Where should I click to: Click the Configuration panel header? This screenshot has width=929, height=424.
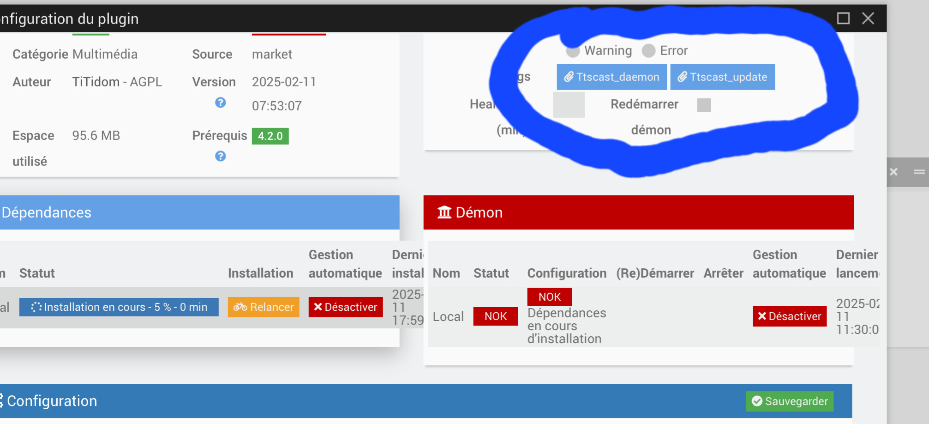[x=426, y=401]
